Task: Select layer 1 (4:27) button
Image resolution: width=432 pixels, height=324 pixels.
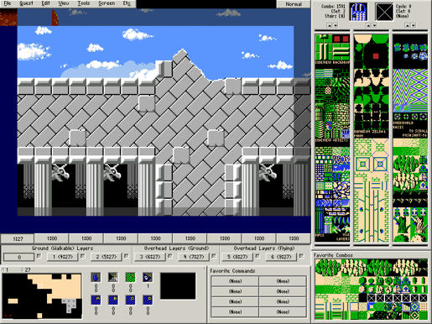Action: [63, 257]
